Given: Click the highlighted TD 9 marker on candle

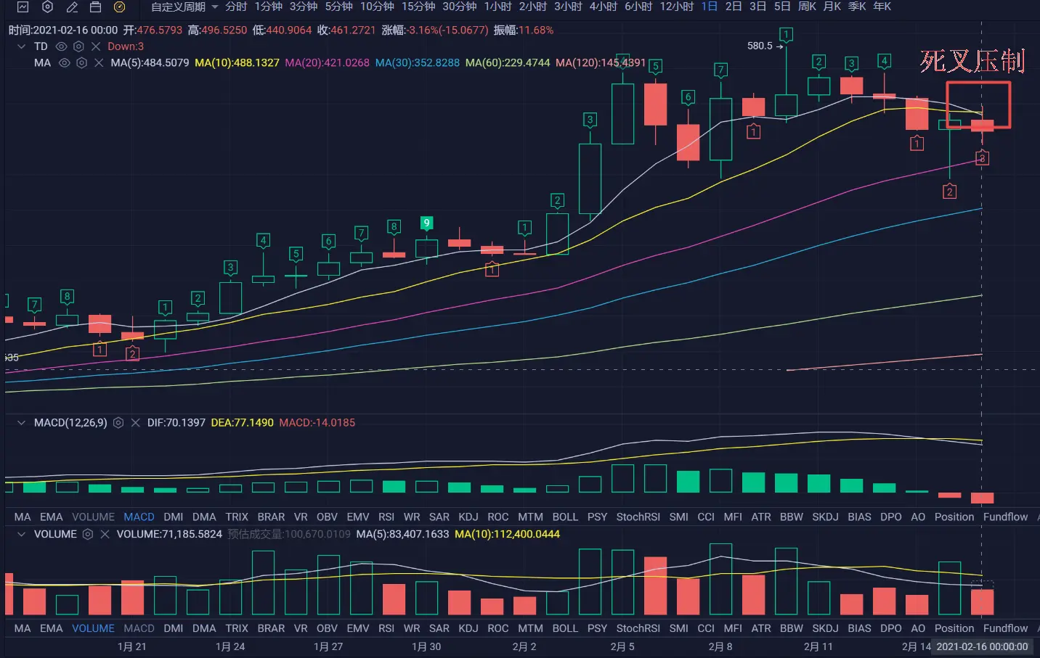Looking at the screenshot, I should click(x=427, y=223).
